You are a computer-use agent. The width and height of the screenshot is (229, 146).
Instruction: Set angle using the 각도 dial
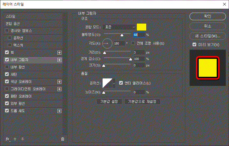[x=107, y=43]
